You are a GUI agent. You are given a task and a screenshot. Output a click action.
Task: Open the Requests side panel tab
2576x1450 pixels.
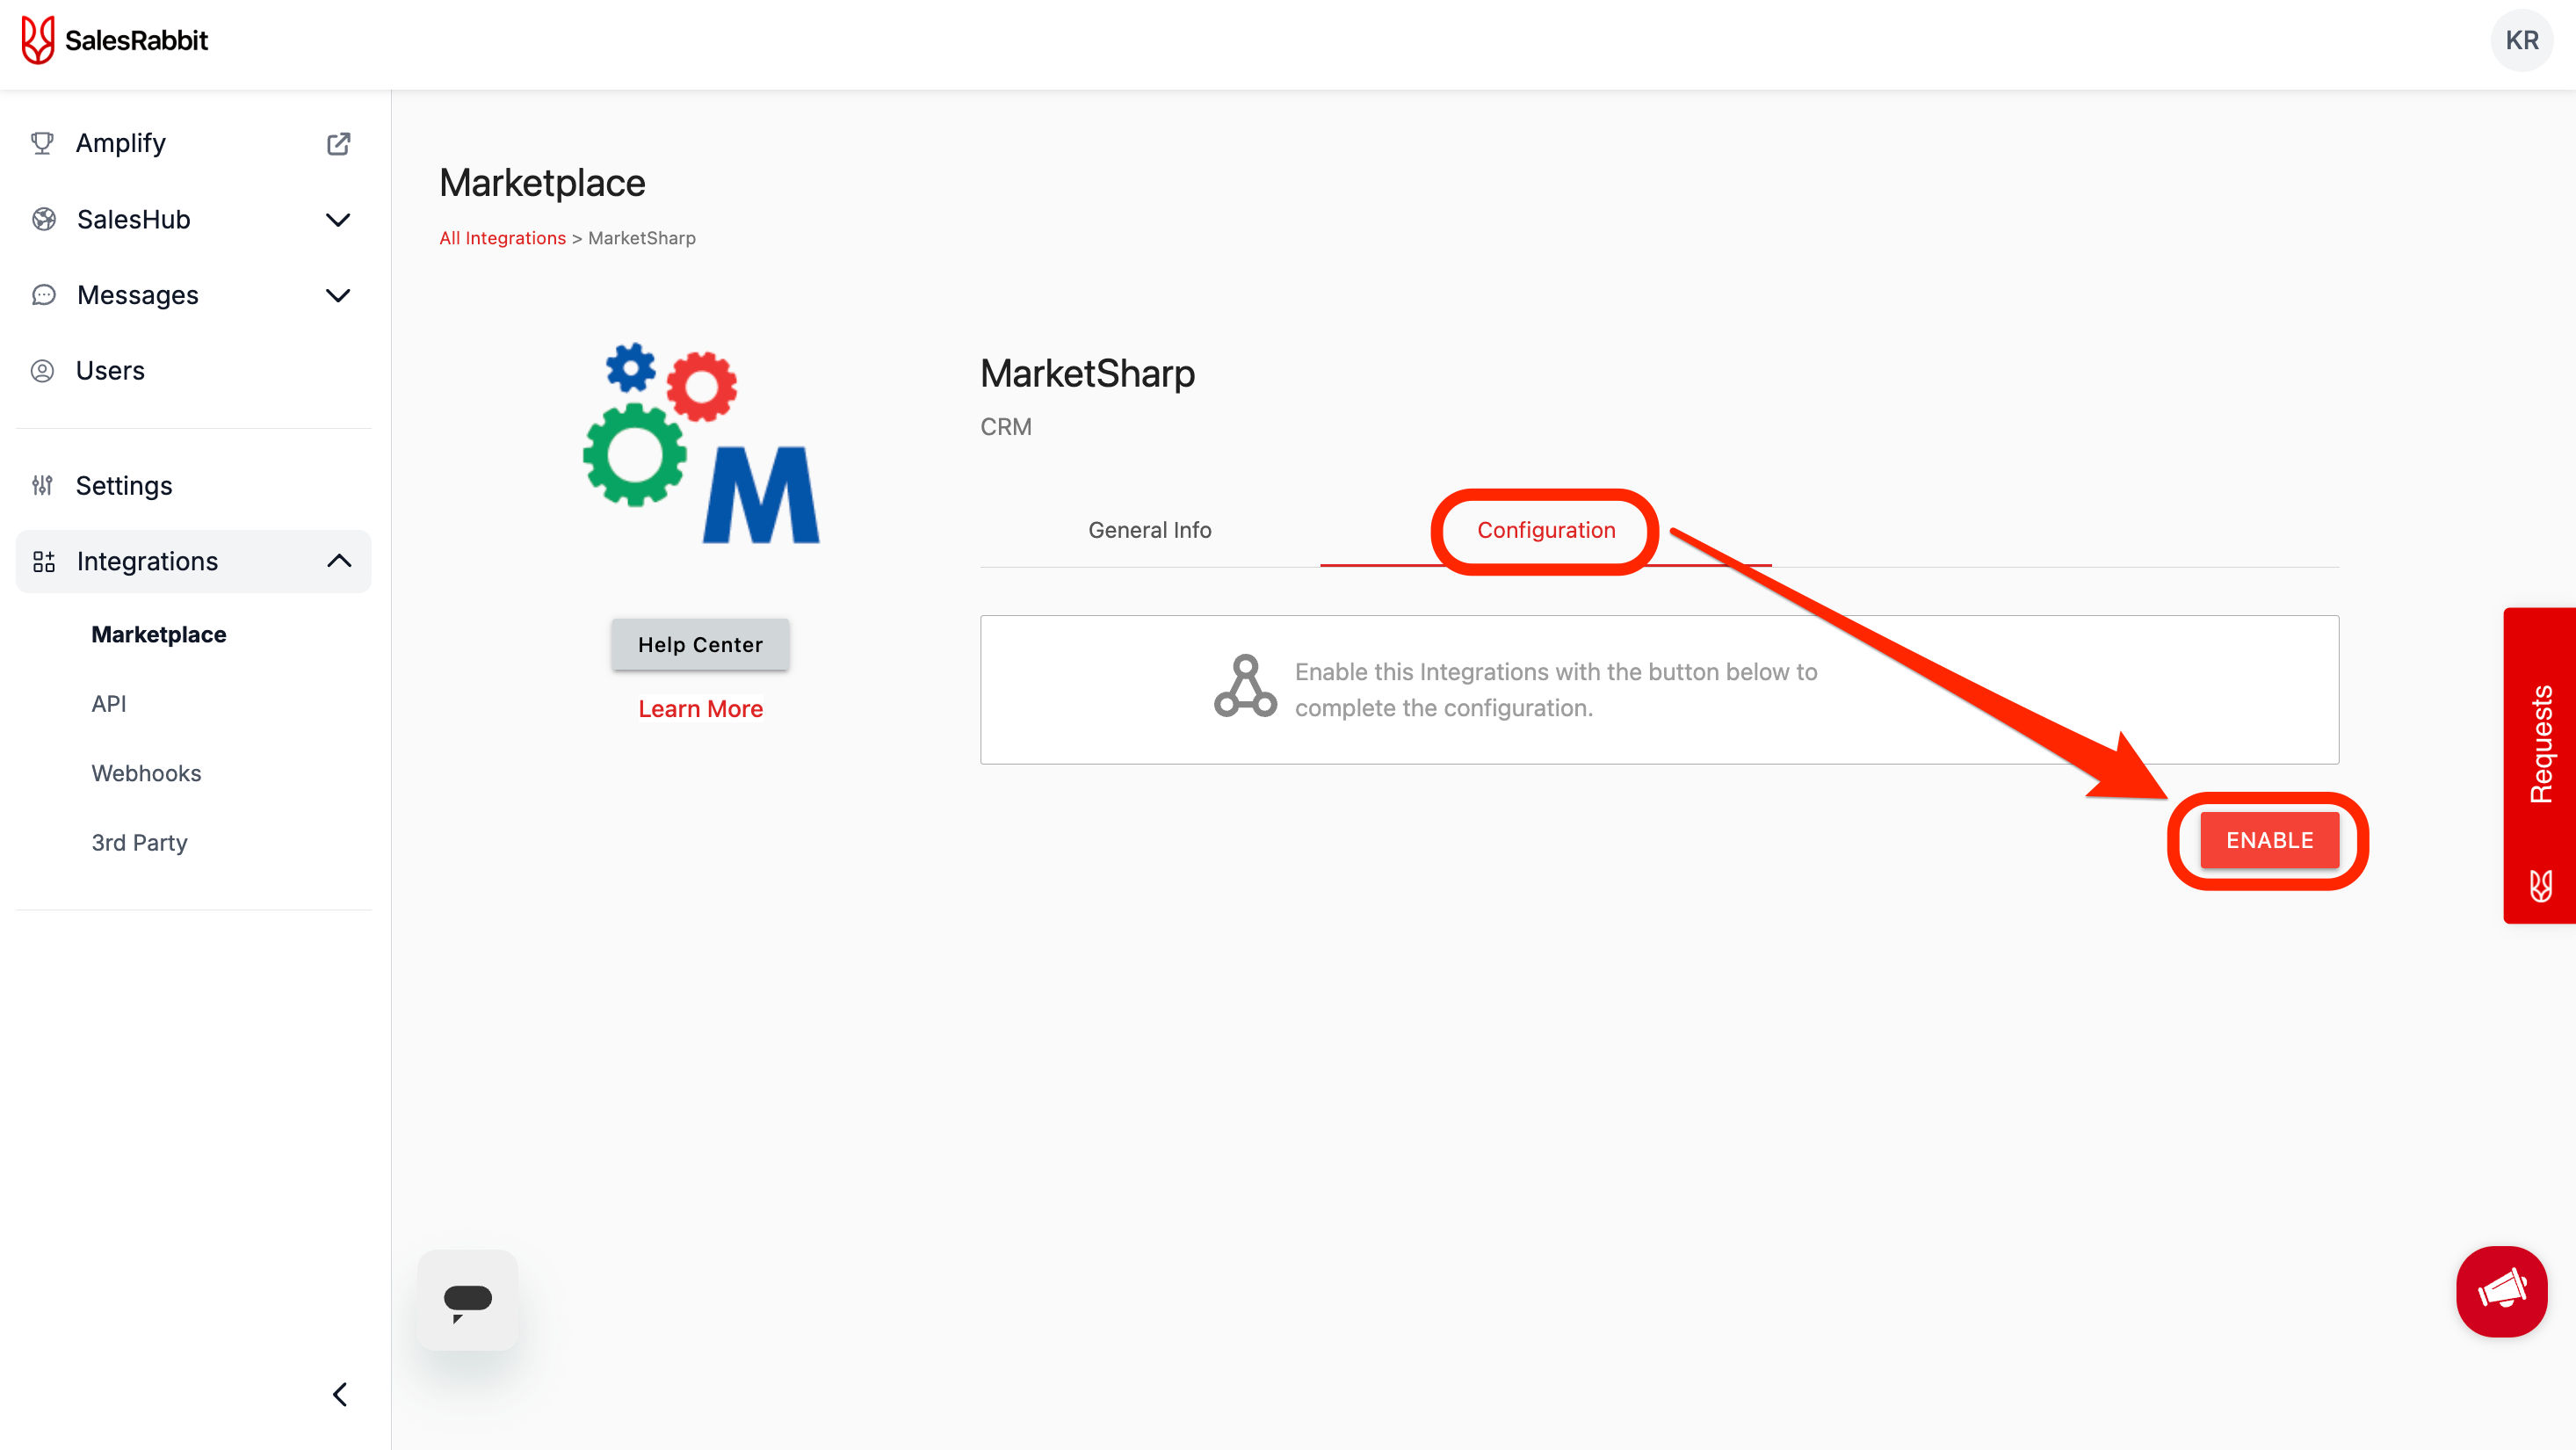(2540, 745)
